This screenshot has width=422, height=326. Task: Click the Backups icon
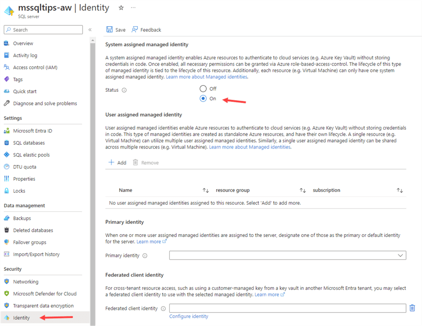pyautogui.click(x=7, y=218)
